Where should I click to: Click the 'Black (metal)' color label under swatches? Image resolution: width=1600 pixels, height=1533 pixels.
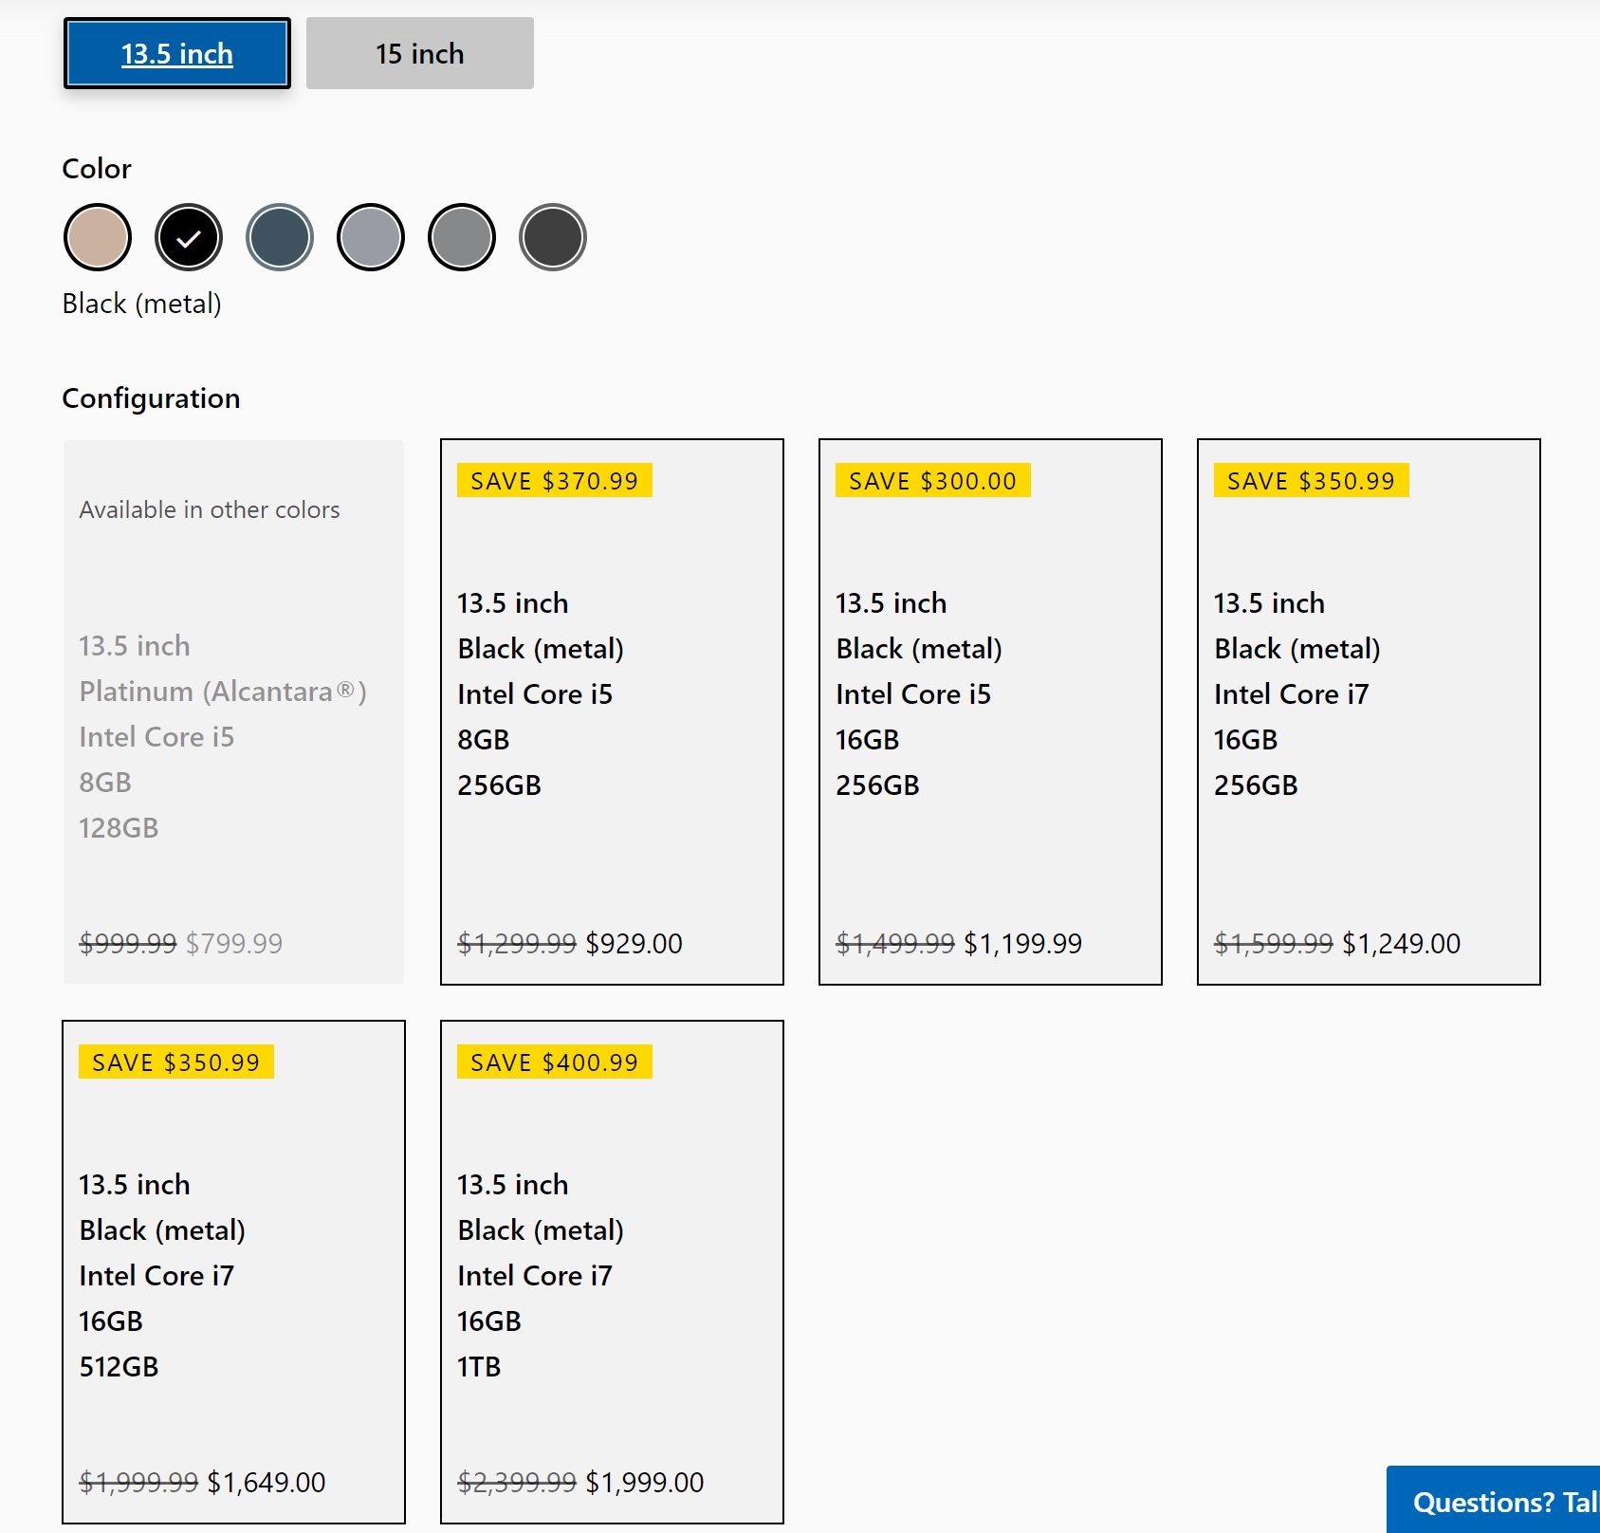(142, 304)
